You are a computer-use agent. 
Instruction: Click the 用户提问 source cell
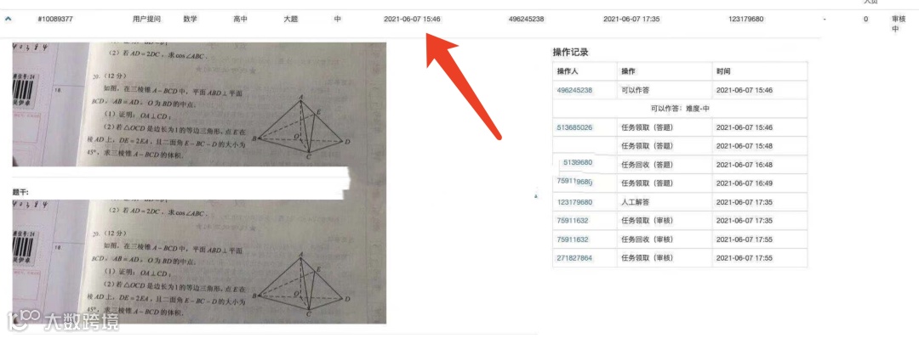click(x=147, y=20)
